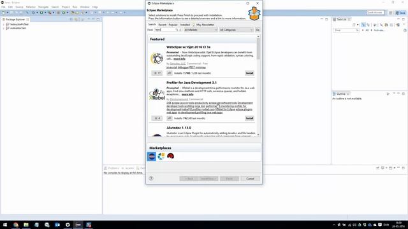The width and height of the screenshot is (408, 229).
Task: Select the red hat marketplace catalog icon
Action: (170, 156)
